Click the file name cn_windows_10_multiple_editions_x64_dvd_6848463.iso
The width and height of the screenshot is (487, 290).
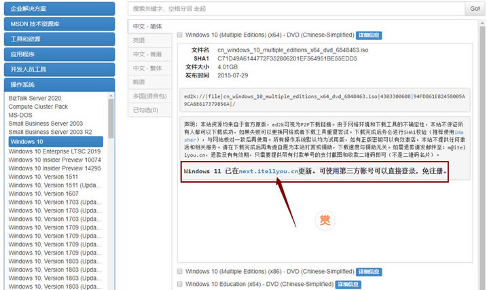[293, 50]
